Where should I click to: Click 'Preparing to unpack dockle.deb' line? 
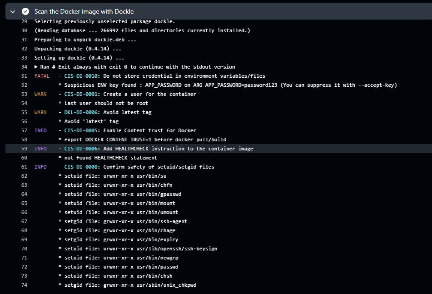(x=85, y=40)
